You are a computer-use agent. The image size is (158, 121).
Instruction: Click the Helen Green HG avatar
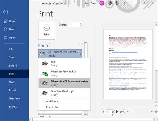(102, 3)
